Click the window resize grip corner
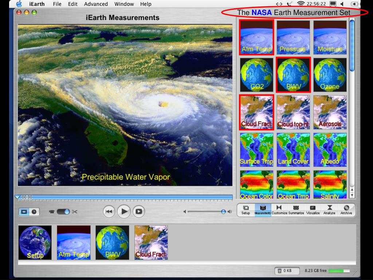Screen dimensions: 373x280 pos(356,273)
